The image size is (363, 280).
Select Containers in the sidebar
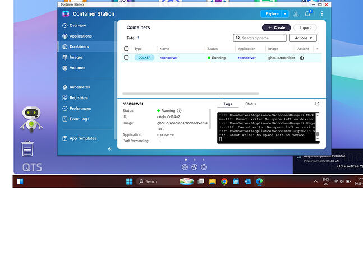(86, 46)
